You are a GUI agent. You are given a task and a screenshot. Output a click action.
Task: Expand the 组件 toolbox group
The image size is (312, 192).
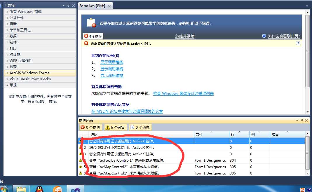click(x=40, y=42)
